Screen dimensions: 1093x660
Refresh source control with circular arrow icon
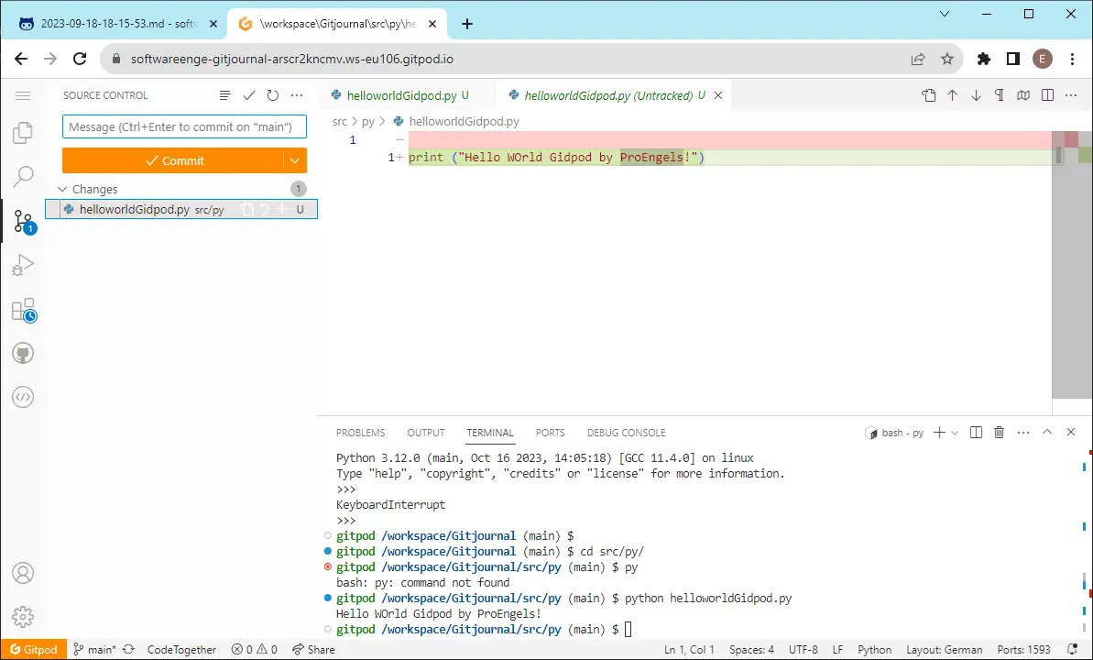[272, 95]
